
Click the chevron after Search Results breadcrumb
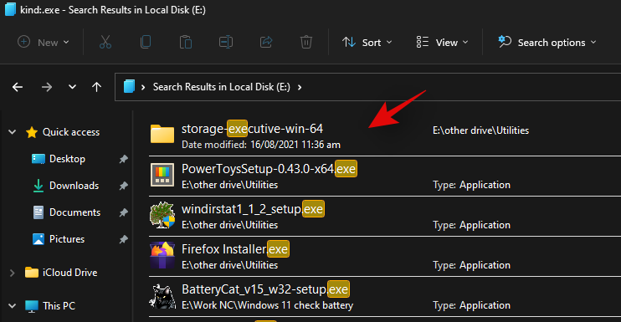[300, 87]
